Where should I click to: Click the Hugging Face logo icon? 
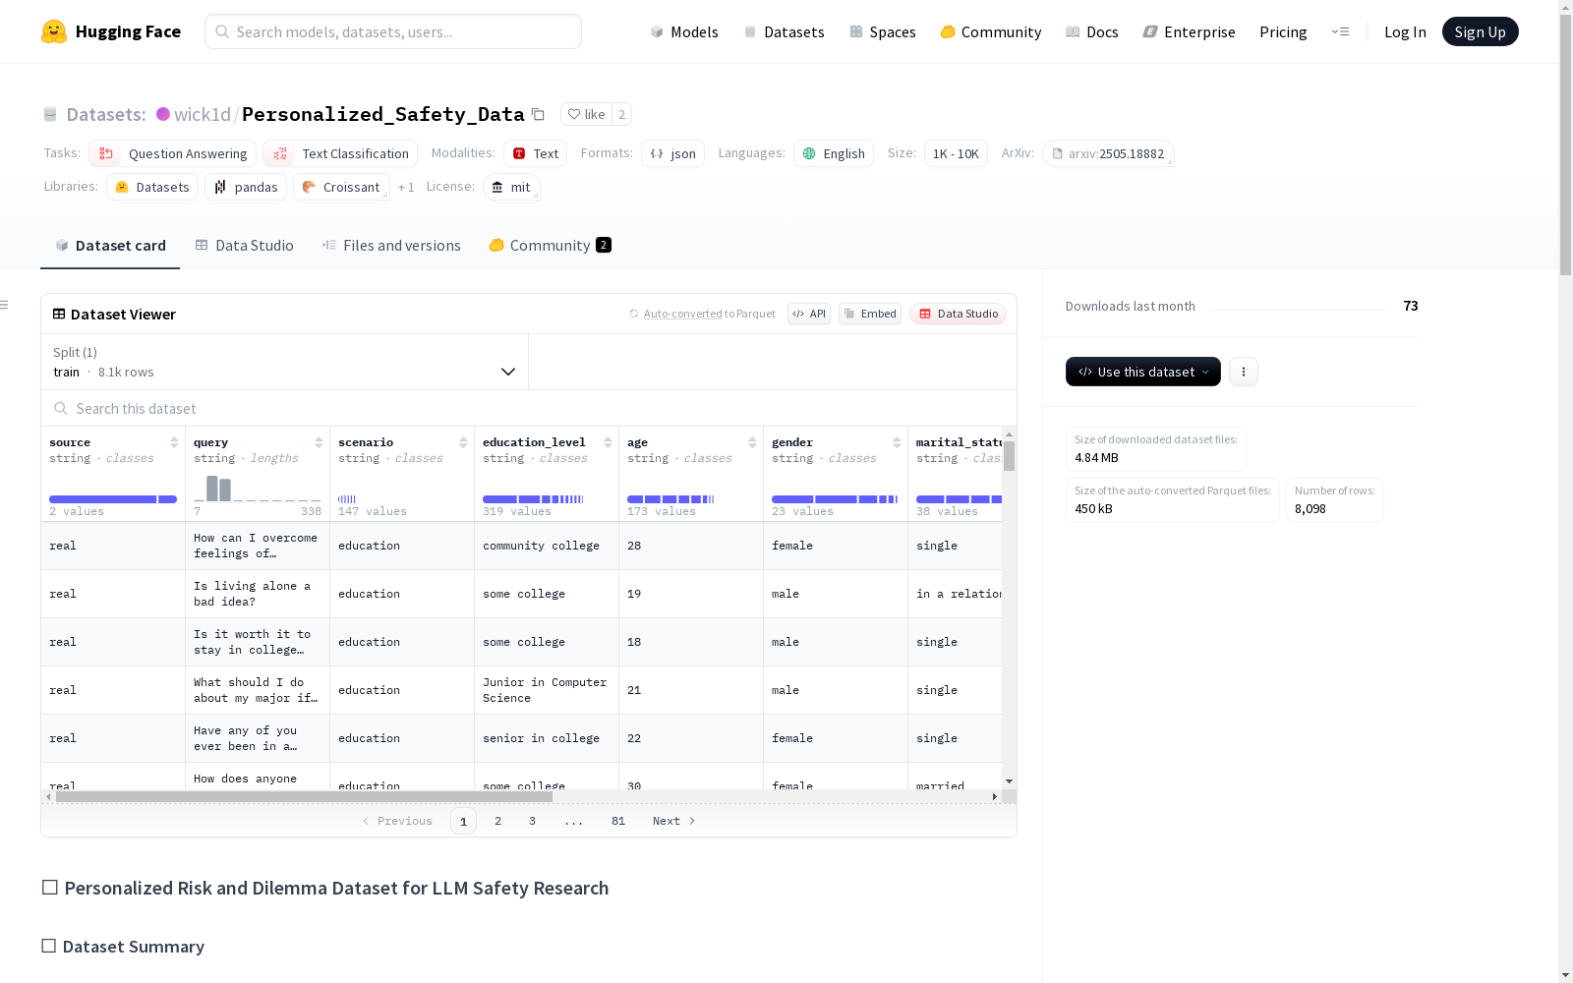click(54, 31)
